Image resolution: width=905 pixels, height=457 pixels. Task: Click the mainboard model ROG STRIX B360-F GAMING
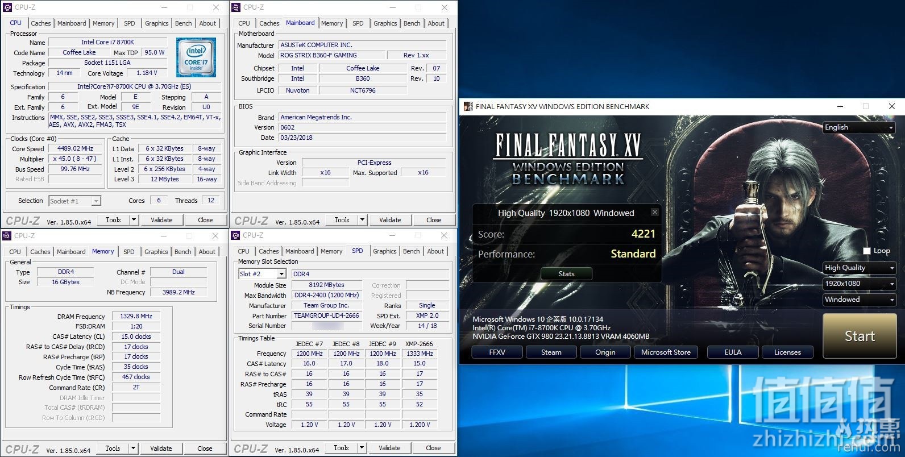[331, 55]
